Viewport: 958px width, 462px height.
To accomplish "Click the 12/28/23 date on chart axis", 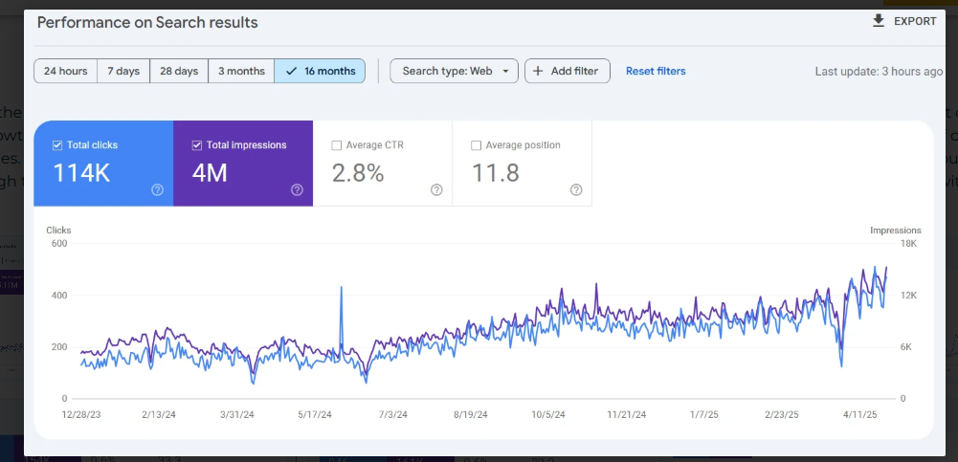I will [81, 414].
